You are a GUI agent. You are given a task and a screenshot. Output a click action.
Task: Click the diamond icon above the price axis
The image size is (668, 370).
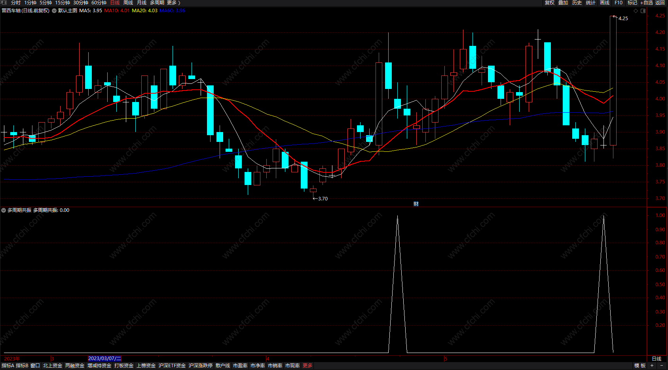point(636,11)
